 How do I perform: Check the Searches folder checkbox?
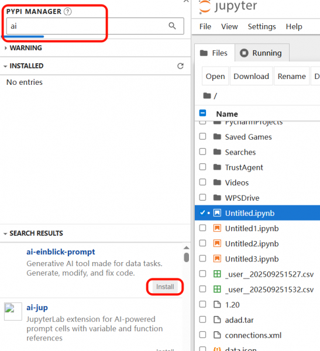click(x=202, y=152)
